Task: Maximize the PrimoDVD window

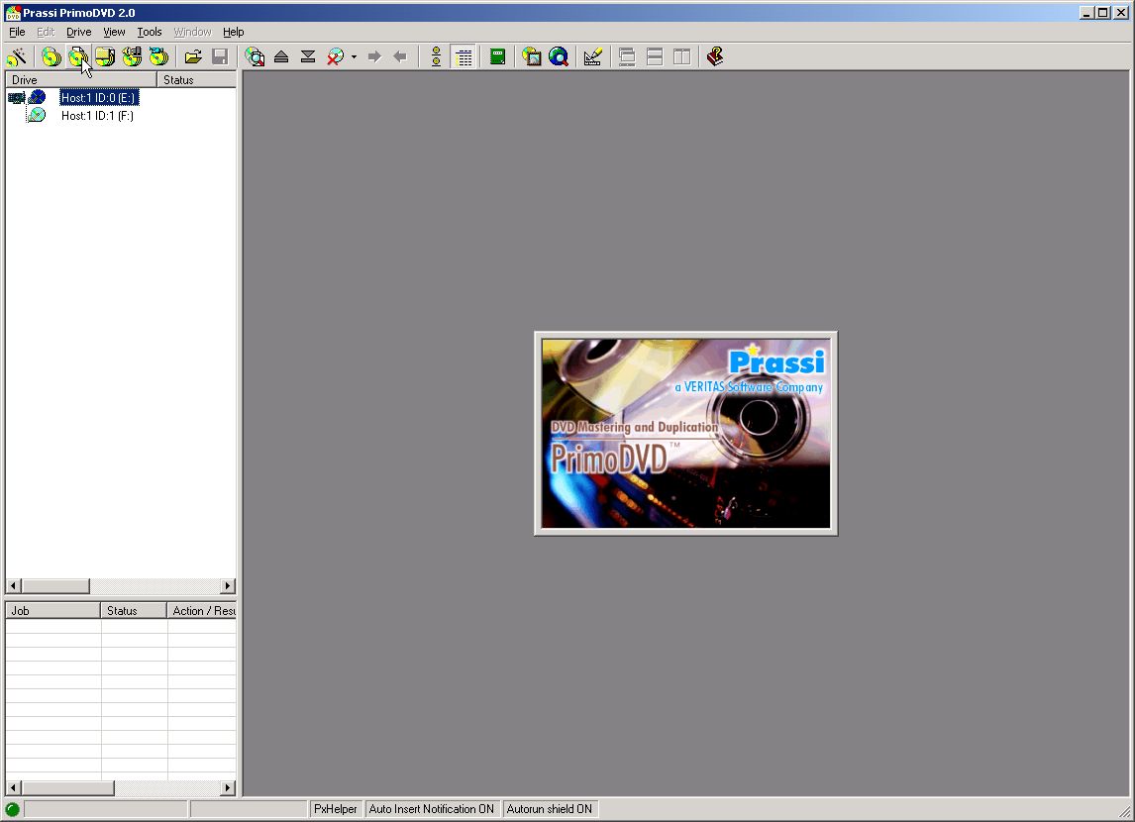Action: pyautogui.click(x=1102, y=12)
